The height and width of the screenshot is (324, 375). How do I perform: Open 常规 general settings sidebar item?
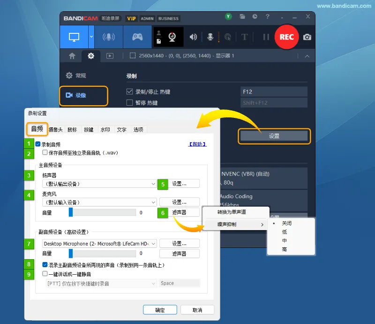pyautogui.click(x=76, y=76)
